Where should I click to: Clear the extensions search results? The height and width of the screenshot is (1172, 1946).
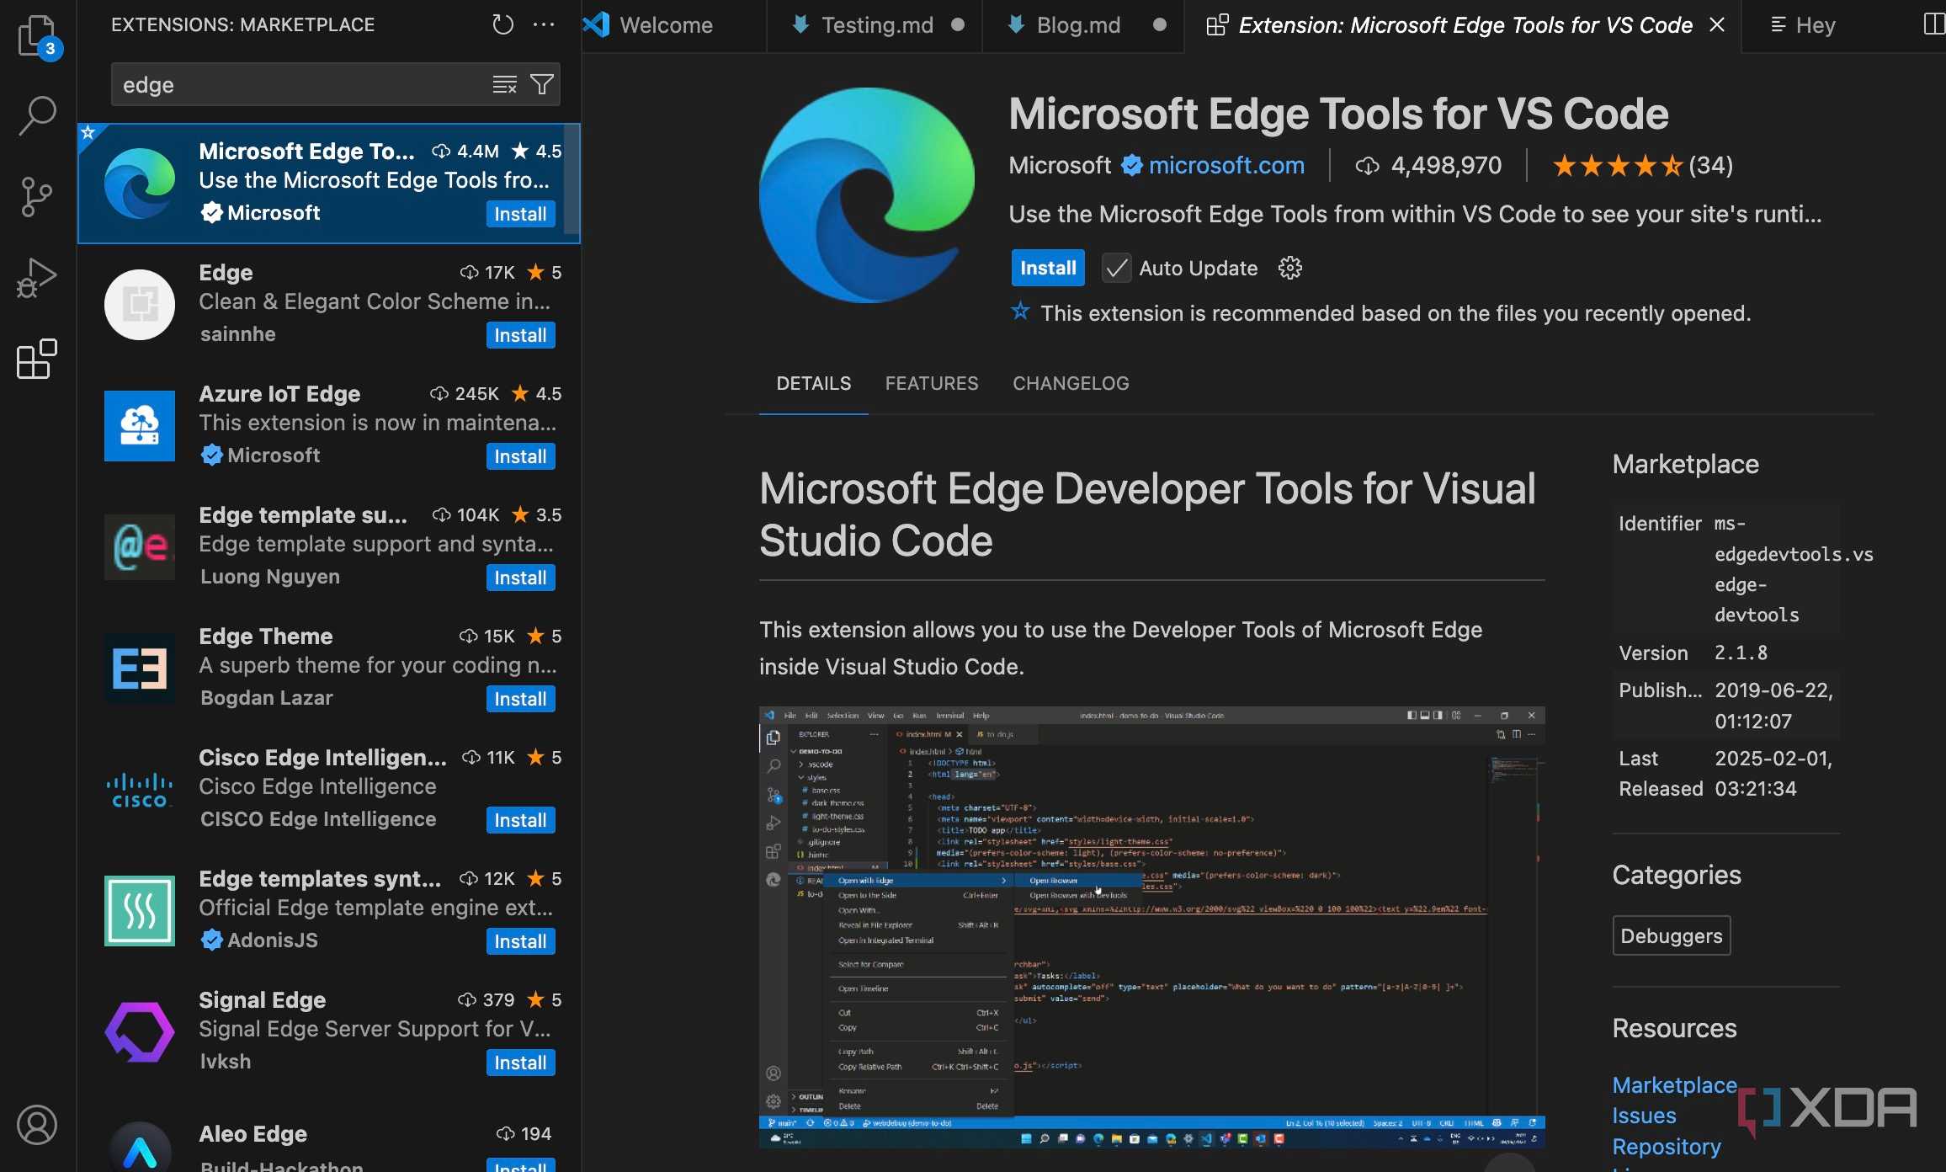point(504,84)
